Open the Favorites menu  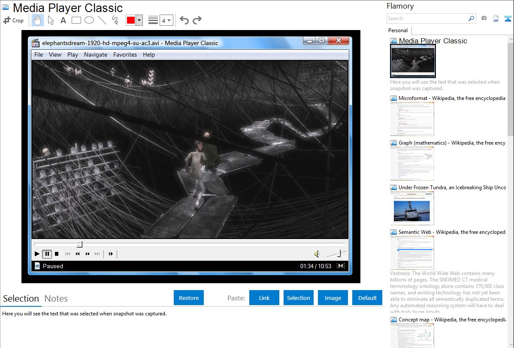pyautogui.click(x=125, y=55)
